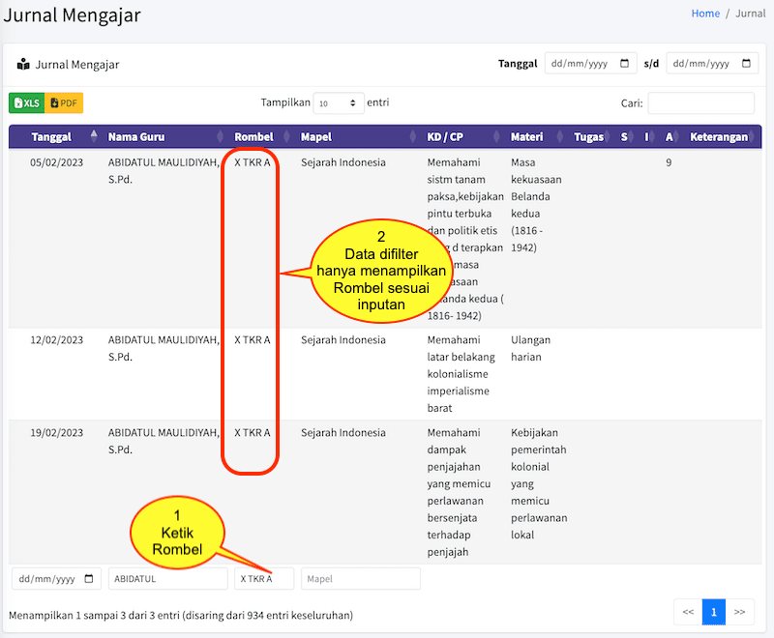Select the date cell 05/02/2023

57,162
